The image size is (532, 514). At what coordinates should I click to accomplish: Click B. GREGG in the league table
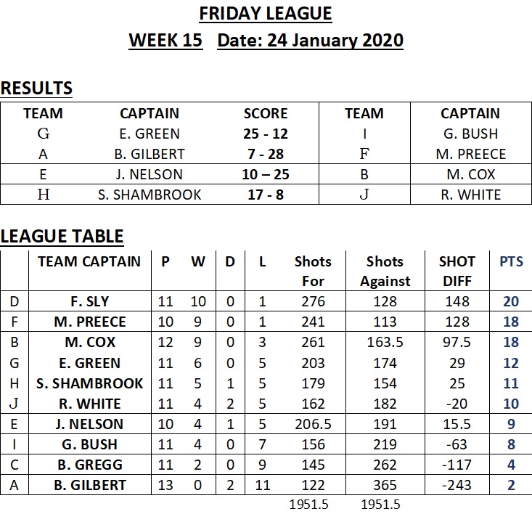pos(89,465)
